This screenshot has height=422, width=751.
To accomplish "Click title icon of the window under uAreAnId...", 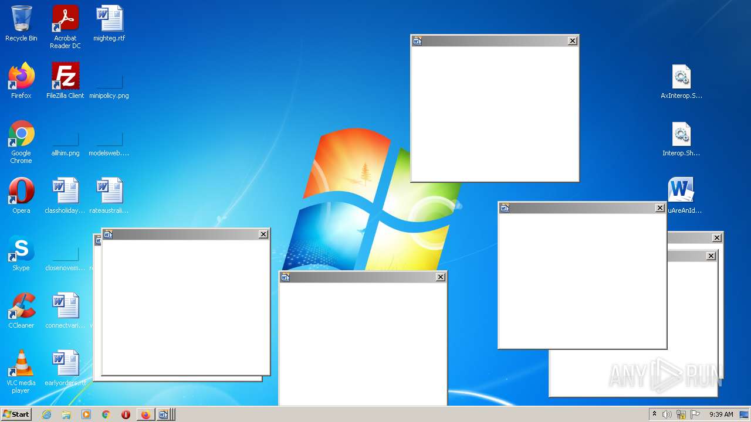I will (505, 208).
